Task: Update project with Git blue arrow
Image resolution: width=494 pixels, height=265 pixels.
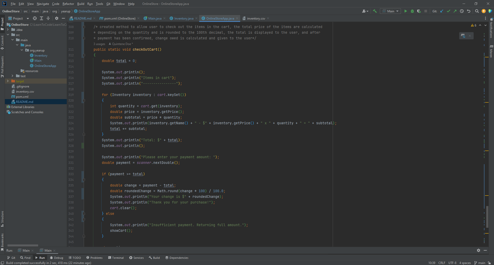Action: 442,11
